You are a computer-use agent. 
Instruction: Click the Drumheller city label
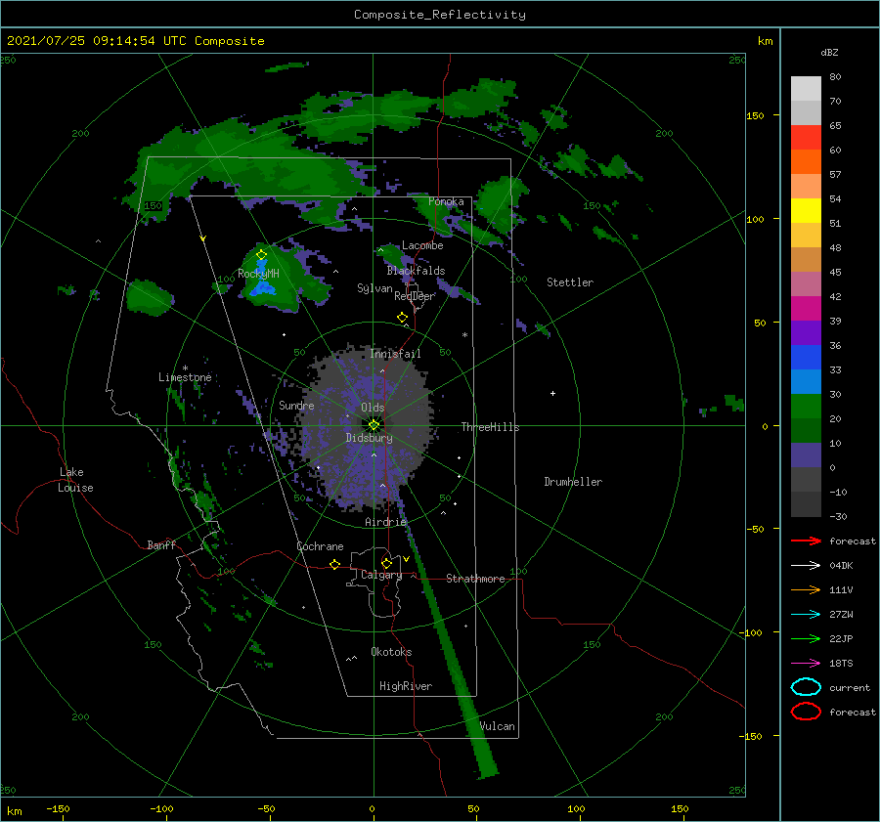pyautogui.click(x=573, y=482)
